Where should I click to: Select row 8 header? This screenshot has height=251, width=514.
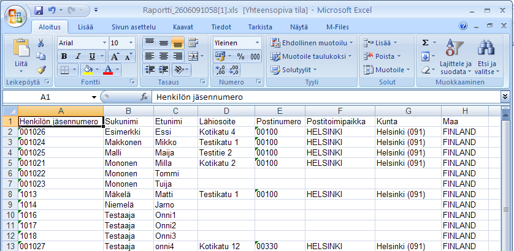(x=10, y=195)
